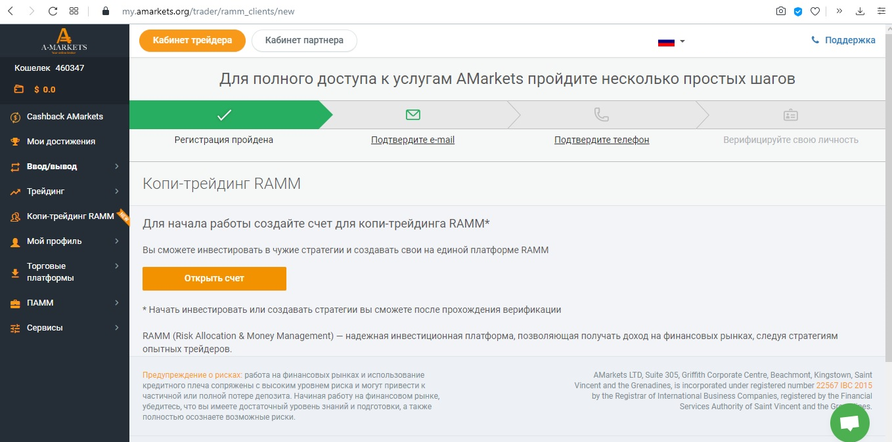Click the envelope e-mail step icon

pyautogui.click(x=413, y=115)
